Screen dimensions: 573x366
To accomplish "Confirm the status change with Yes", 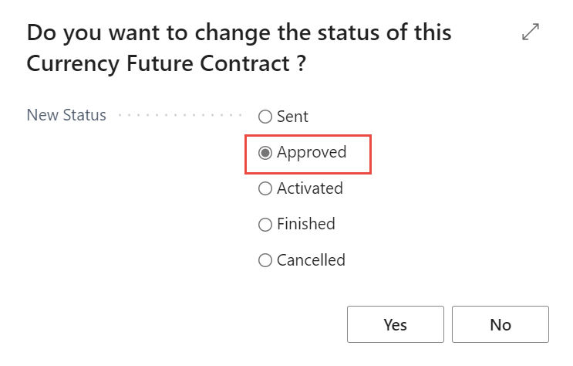I will click(x=395, y=324).
